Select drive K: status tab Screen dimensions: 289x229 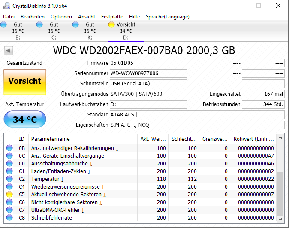90,31
